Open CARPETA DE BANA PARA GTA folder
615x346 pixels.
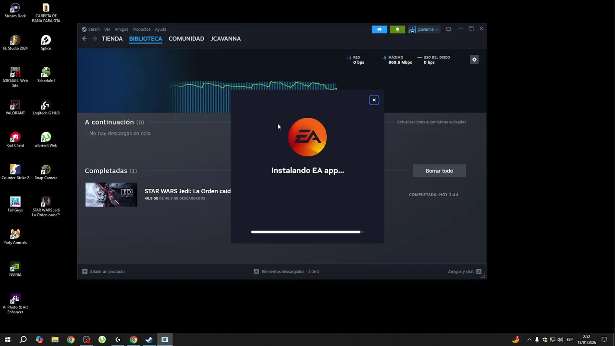[46, 13]
